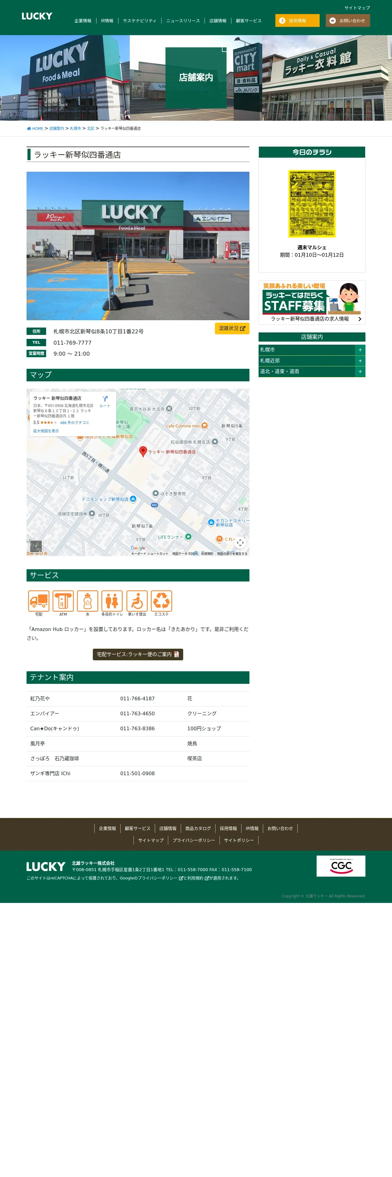Click ほそき整骨院 map marker
The image size is (392, 1177).
coord(156,493)
